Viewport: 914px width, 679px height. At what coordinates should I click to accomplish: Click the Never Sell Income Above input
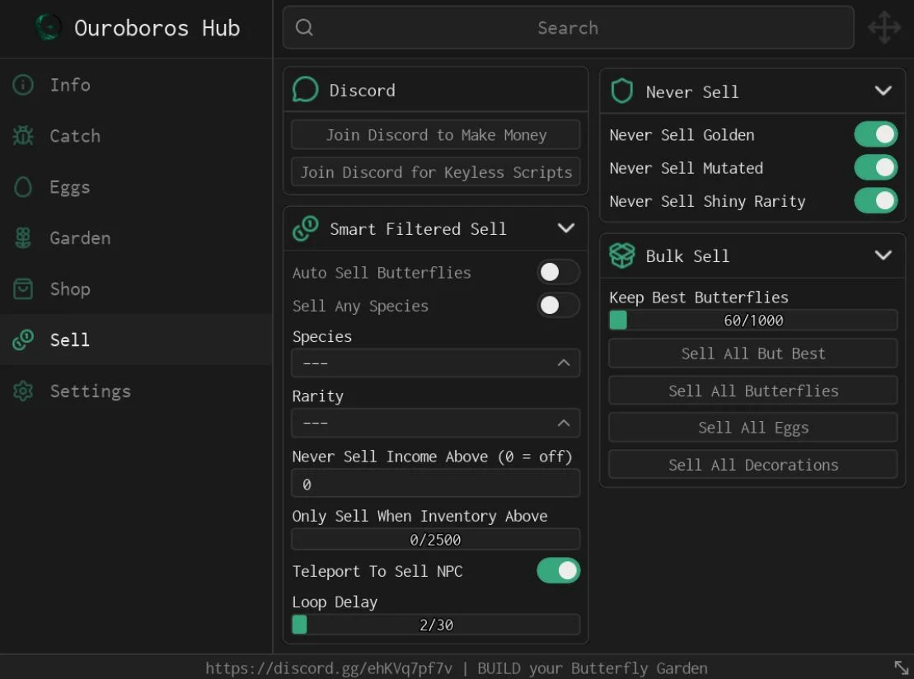pyautogui.click(x=435, y=484)
